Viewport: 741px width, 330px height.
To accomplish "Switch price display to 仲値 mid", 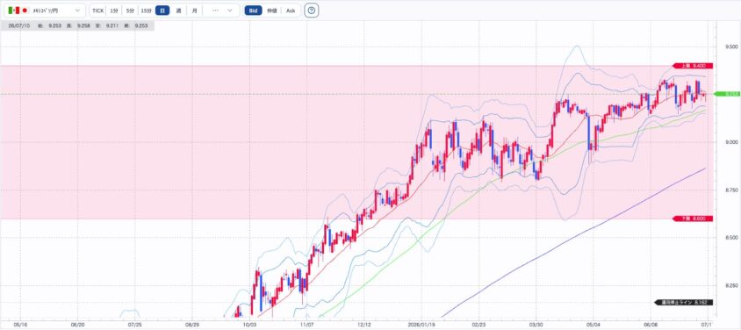I will click(272, 11).
